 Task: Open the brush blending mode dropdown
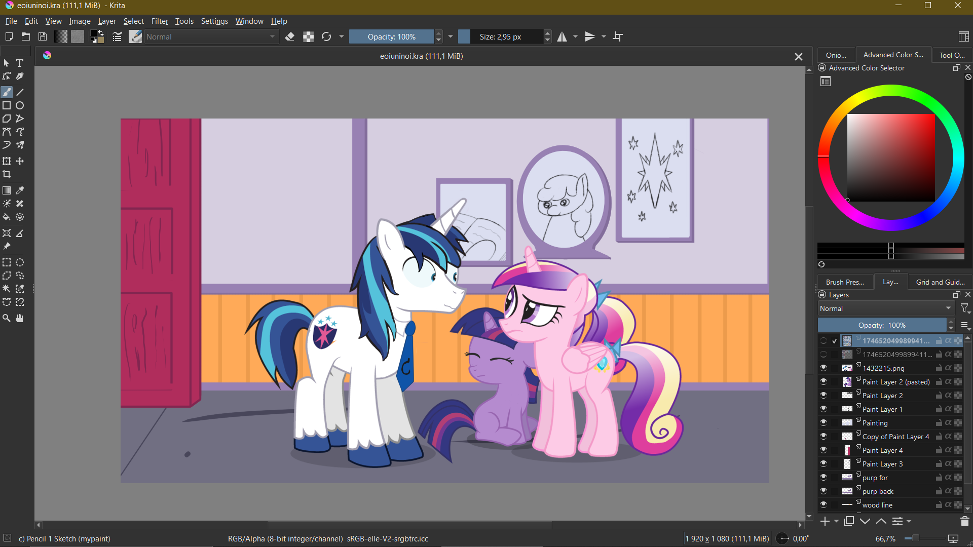tap(211, 36)
